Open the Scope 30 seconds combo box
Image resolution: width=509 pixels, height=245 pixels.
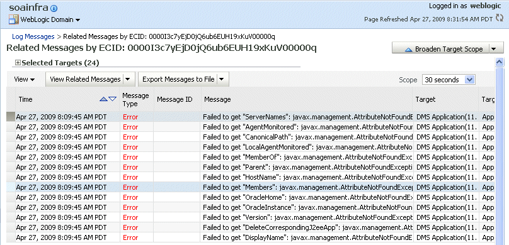click(449, 80)
